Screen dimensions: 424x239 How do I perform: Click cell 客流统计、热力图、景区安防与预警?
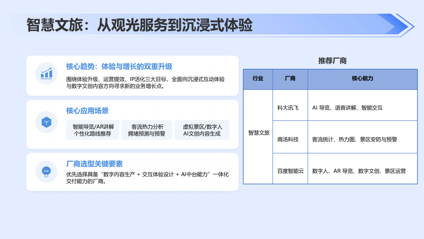[x=363, y=137]
